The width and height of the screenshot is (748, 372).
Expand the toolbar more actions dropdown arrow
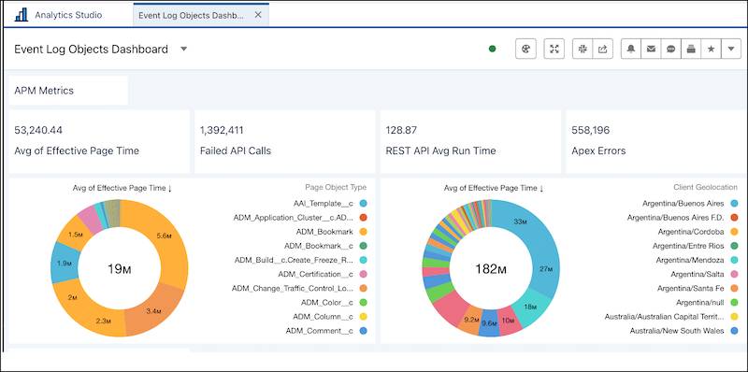coord(731,49)
